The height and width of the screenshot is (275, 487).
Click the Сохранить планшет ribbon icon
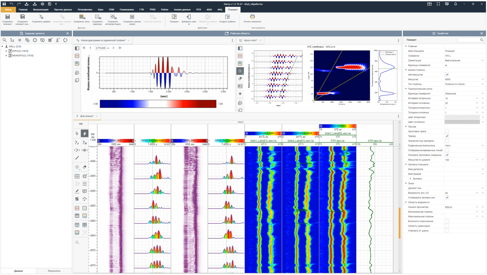click(x=8, y=17)
